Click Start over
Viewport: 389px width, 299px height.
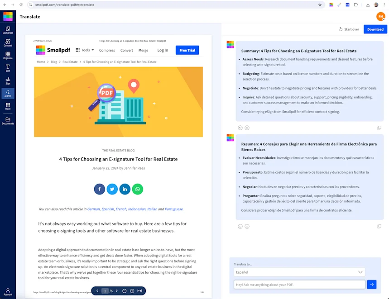point(349,29)
